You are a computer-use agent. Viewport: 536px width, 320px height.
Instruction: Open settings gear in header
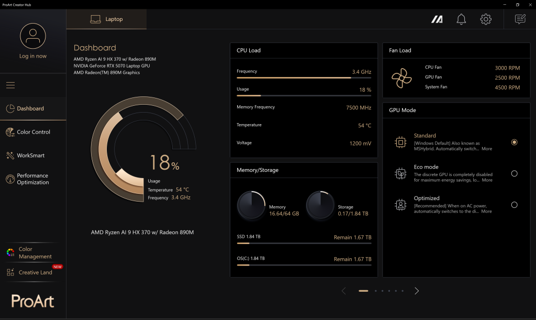[486, 19]
